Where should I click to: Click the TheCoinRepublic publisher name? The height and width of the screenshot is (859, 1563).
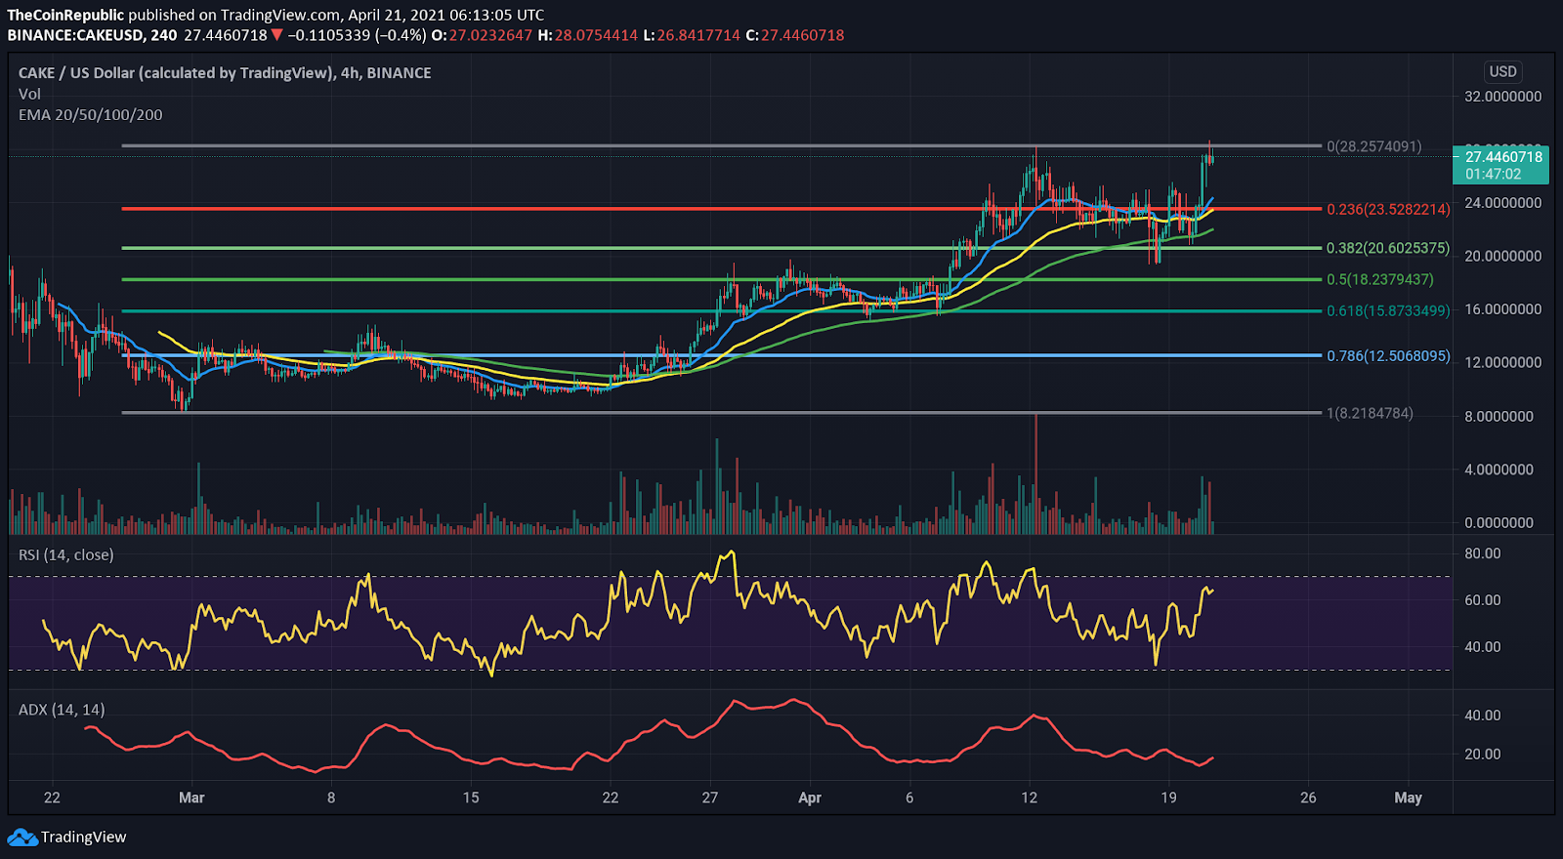[x=65, y=15]
